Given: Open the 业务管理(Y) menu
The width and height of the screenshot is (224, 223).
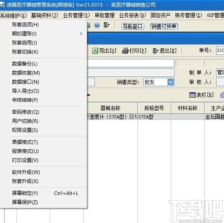Looking at the screenshot, I should pyautogui.click(x=76, y=15).
